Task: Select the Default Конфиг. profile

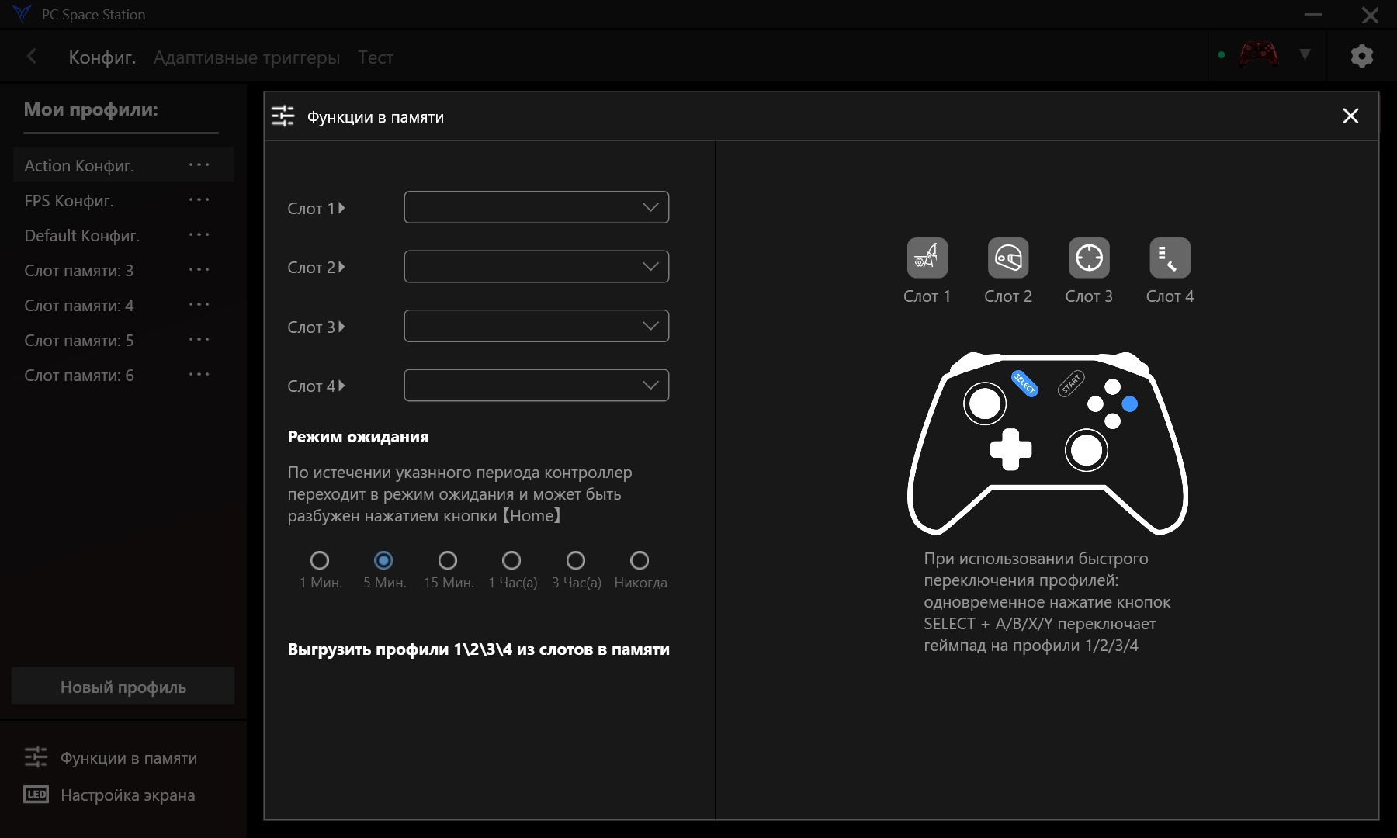Action: 82,235
